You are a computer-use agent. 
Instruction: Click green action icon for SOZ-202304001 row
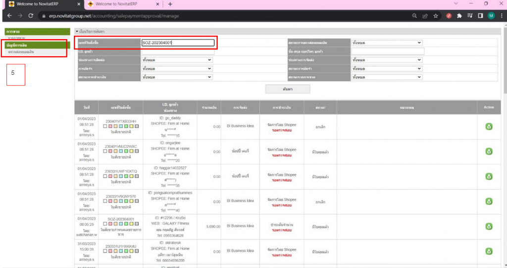click(489, 226)
